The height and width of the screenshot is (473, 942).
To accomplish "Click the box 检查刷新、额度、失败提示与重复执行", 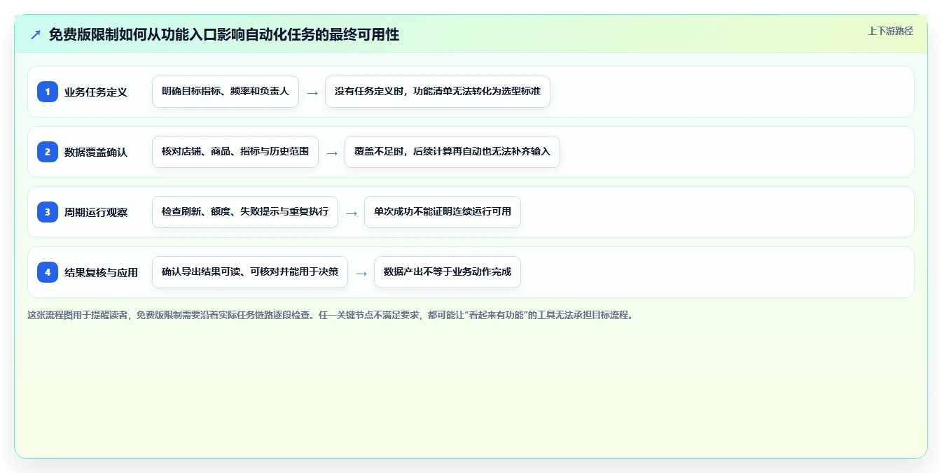I will pyautogui.click(x=245, y=212).
